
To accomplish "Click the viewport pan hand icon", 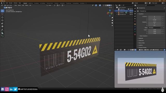I will tap(112, 20).
